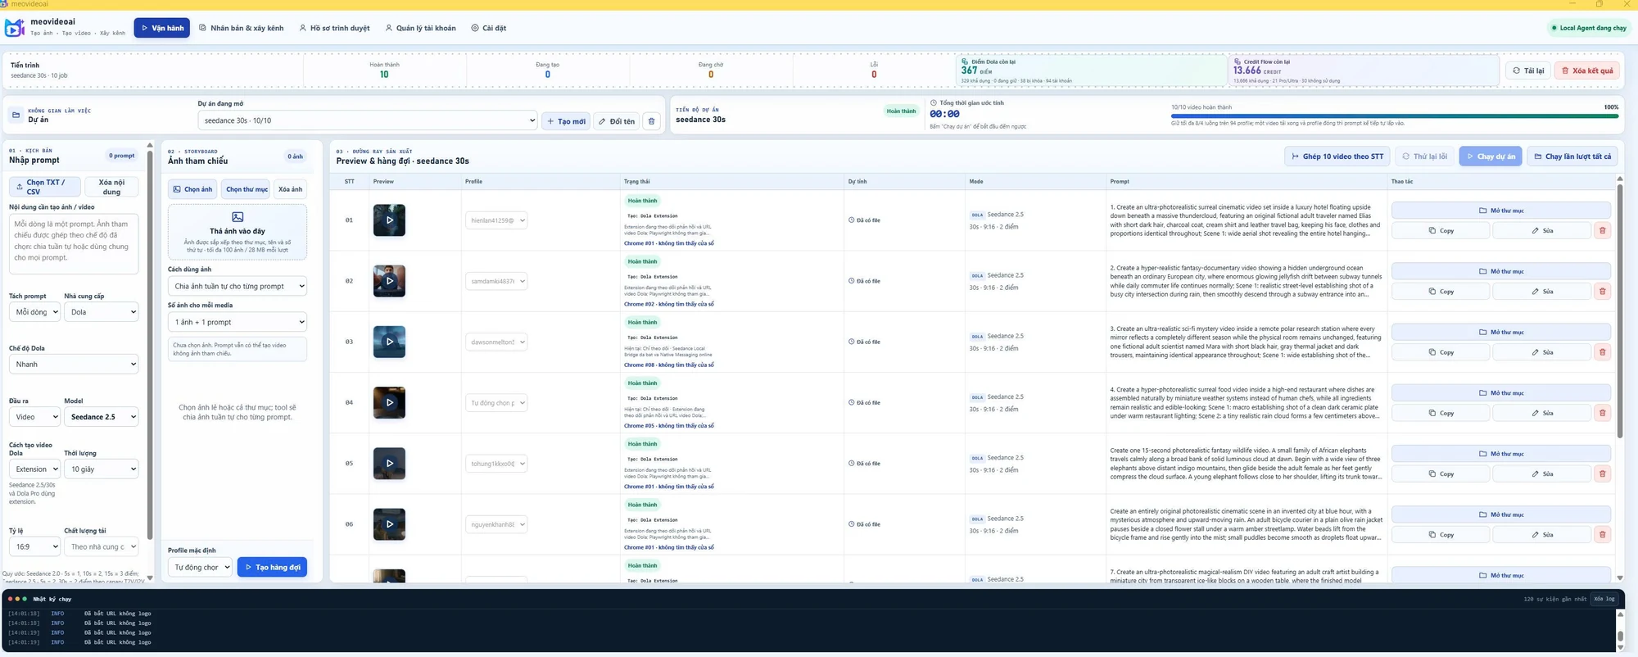Click Chạy lần lượt tất cả button
The image size is (1638, 657).
point(1572,156)
